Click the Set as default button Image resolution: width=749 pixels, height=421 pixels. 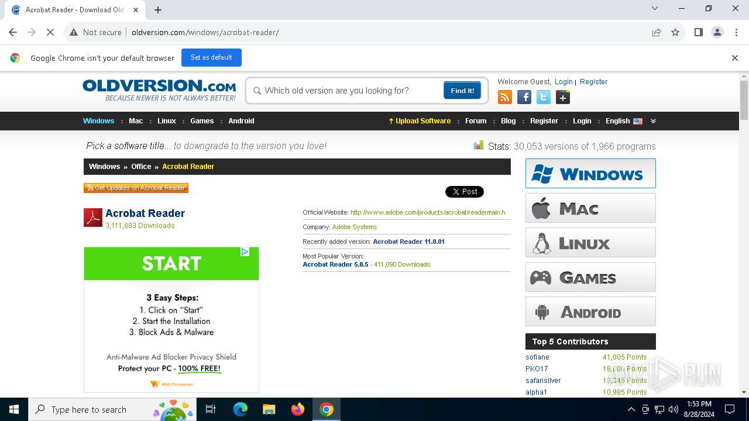pyautogui.click(x=211, y=57)
